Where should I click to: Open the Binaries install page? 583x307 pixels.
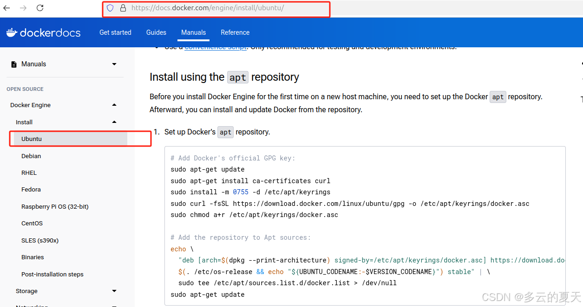[x=33, y=257]
